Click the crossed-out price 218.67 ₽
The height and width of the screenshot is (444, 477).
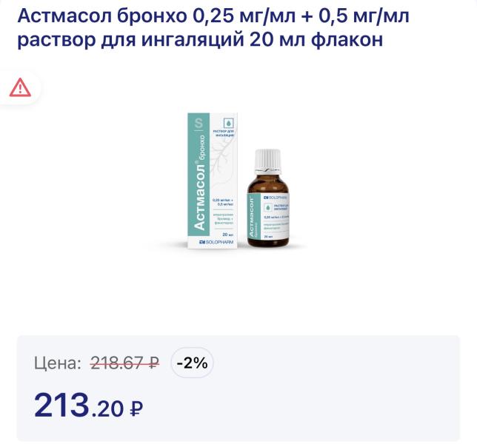124,363
